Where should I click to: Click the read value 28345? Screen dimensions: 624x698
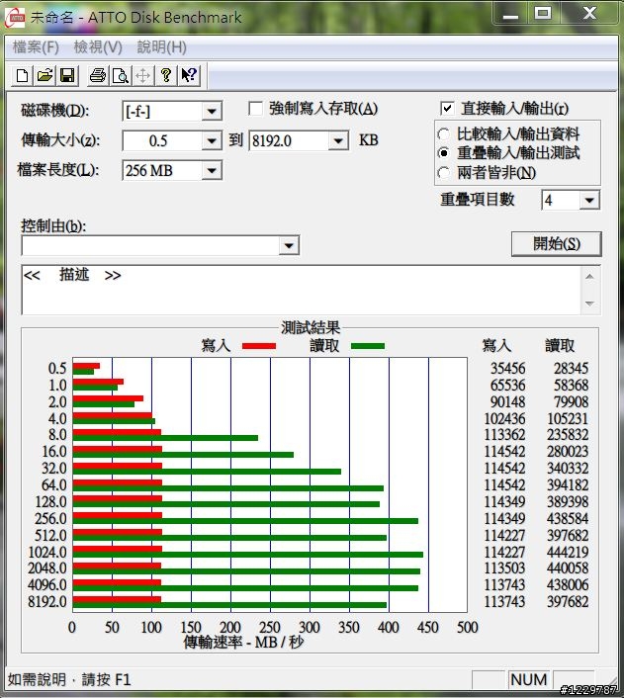(x=571, y=369)
